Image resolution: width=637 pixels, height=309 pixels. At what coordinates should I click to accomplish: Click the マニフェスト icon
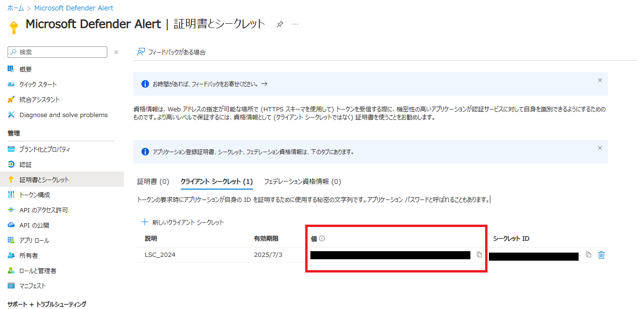(x=11, y=286)
